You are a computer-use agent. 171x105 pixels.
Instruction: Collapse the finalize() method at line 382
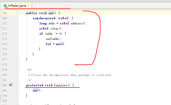point(18,85)
